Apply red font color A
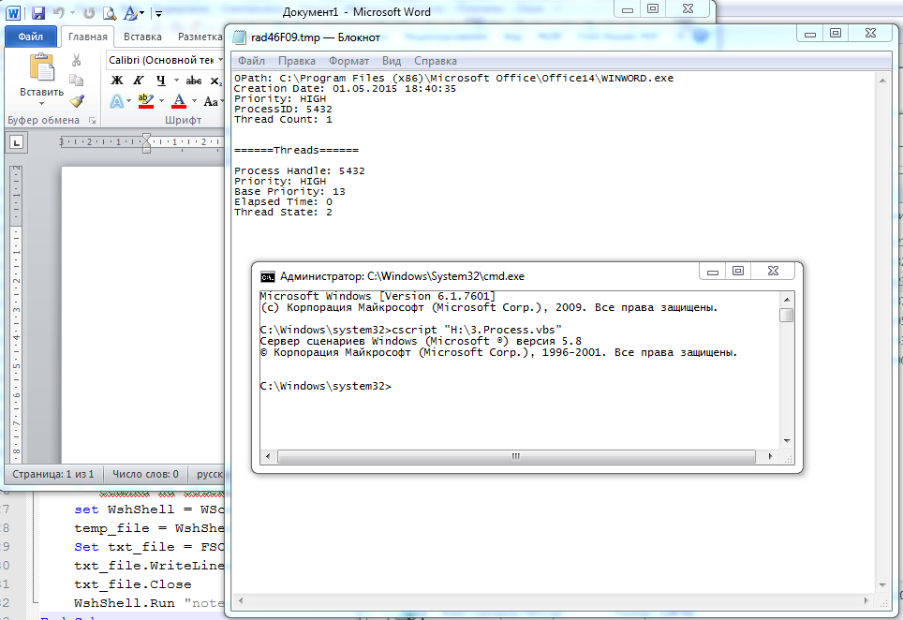Viewport: 903px width, 620px height. 179,101
